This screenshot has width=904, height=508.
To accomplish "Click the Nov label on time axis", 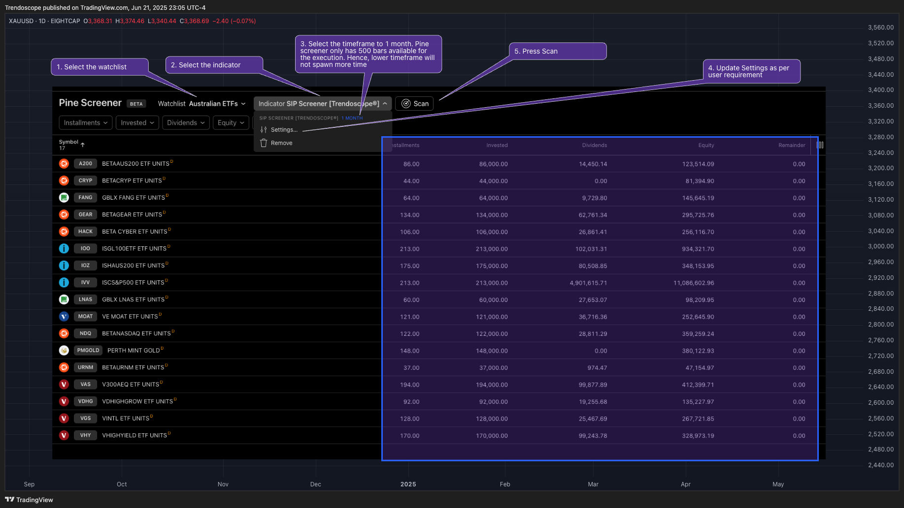I will [223, 484].
